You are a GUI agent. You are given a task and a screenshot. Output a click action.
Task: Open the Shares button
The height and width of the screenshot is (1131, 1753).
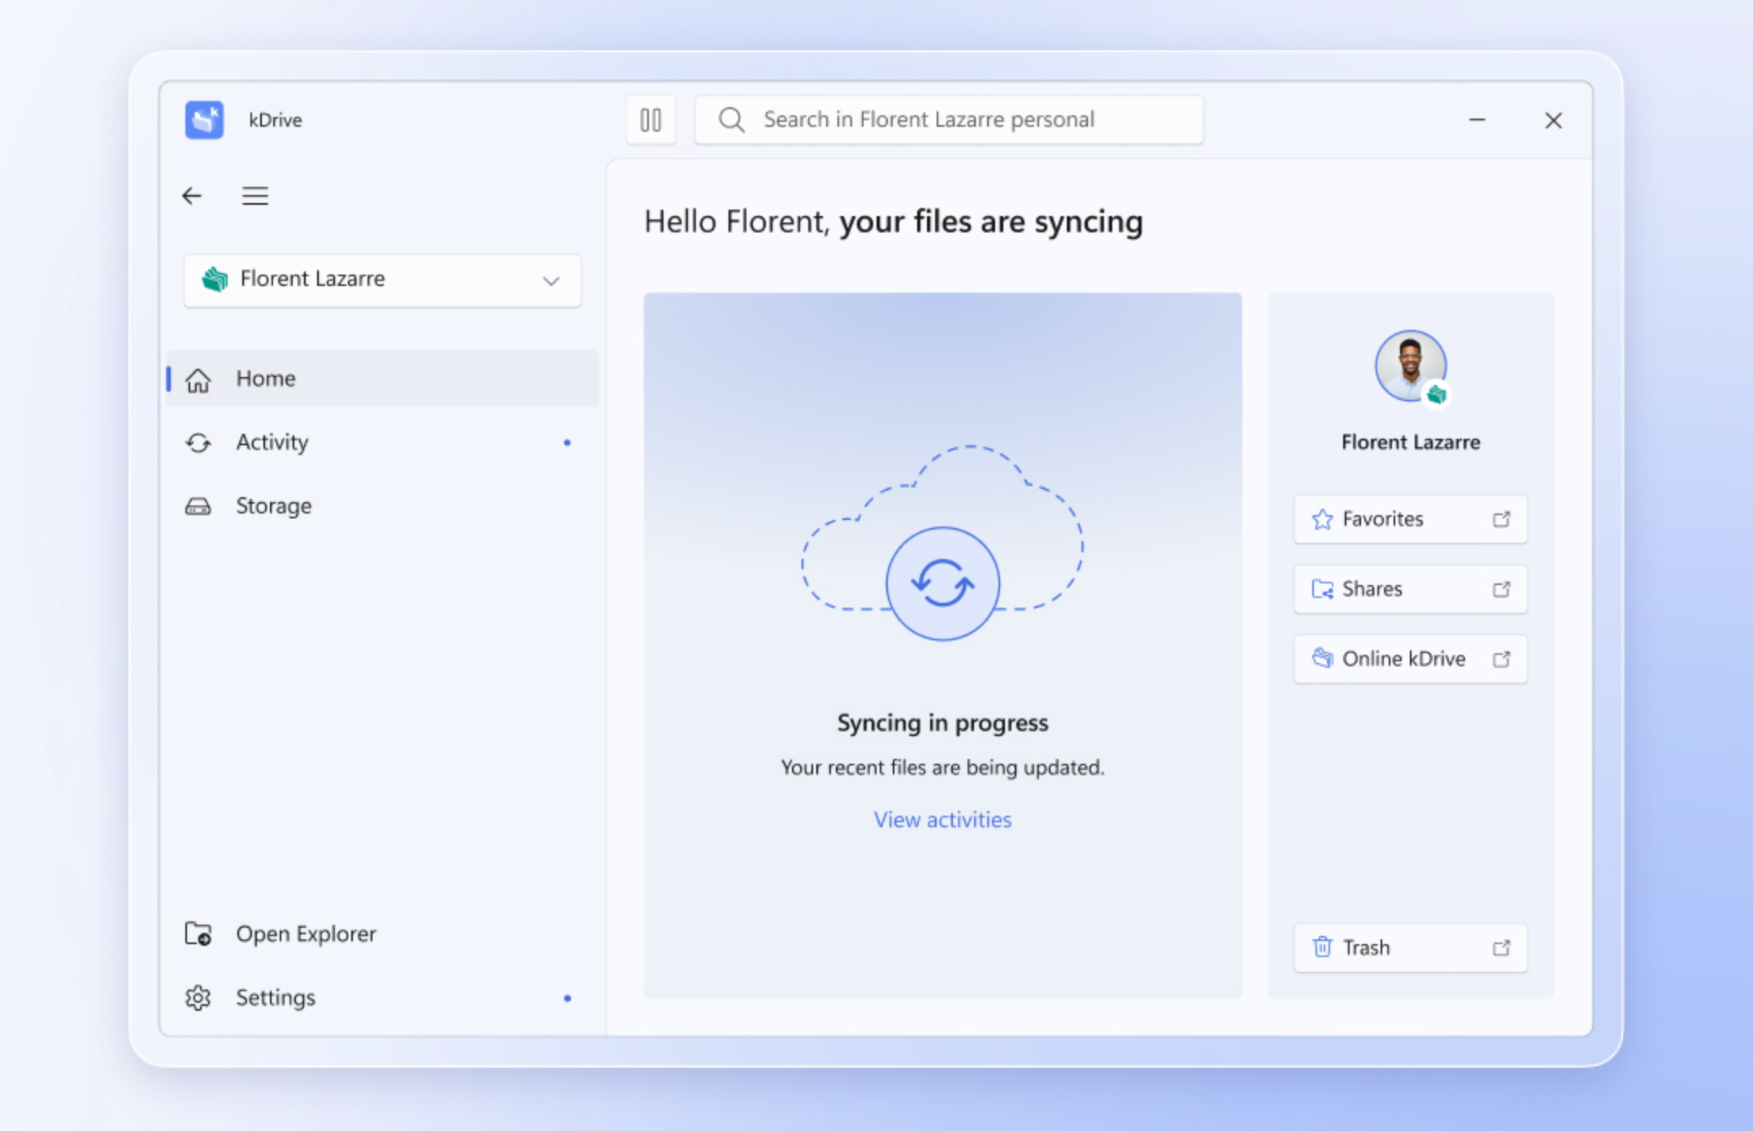(1411, 589)
